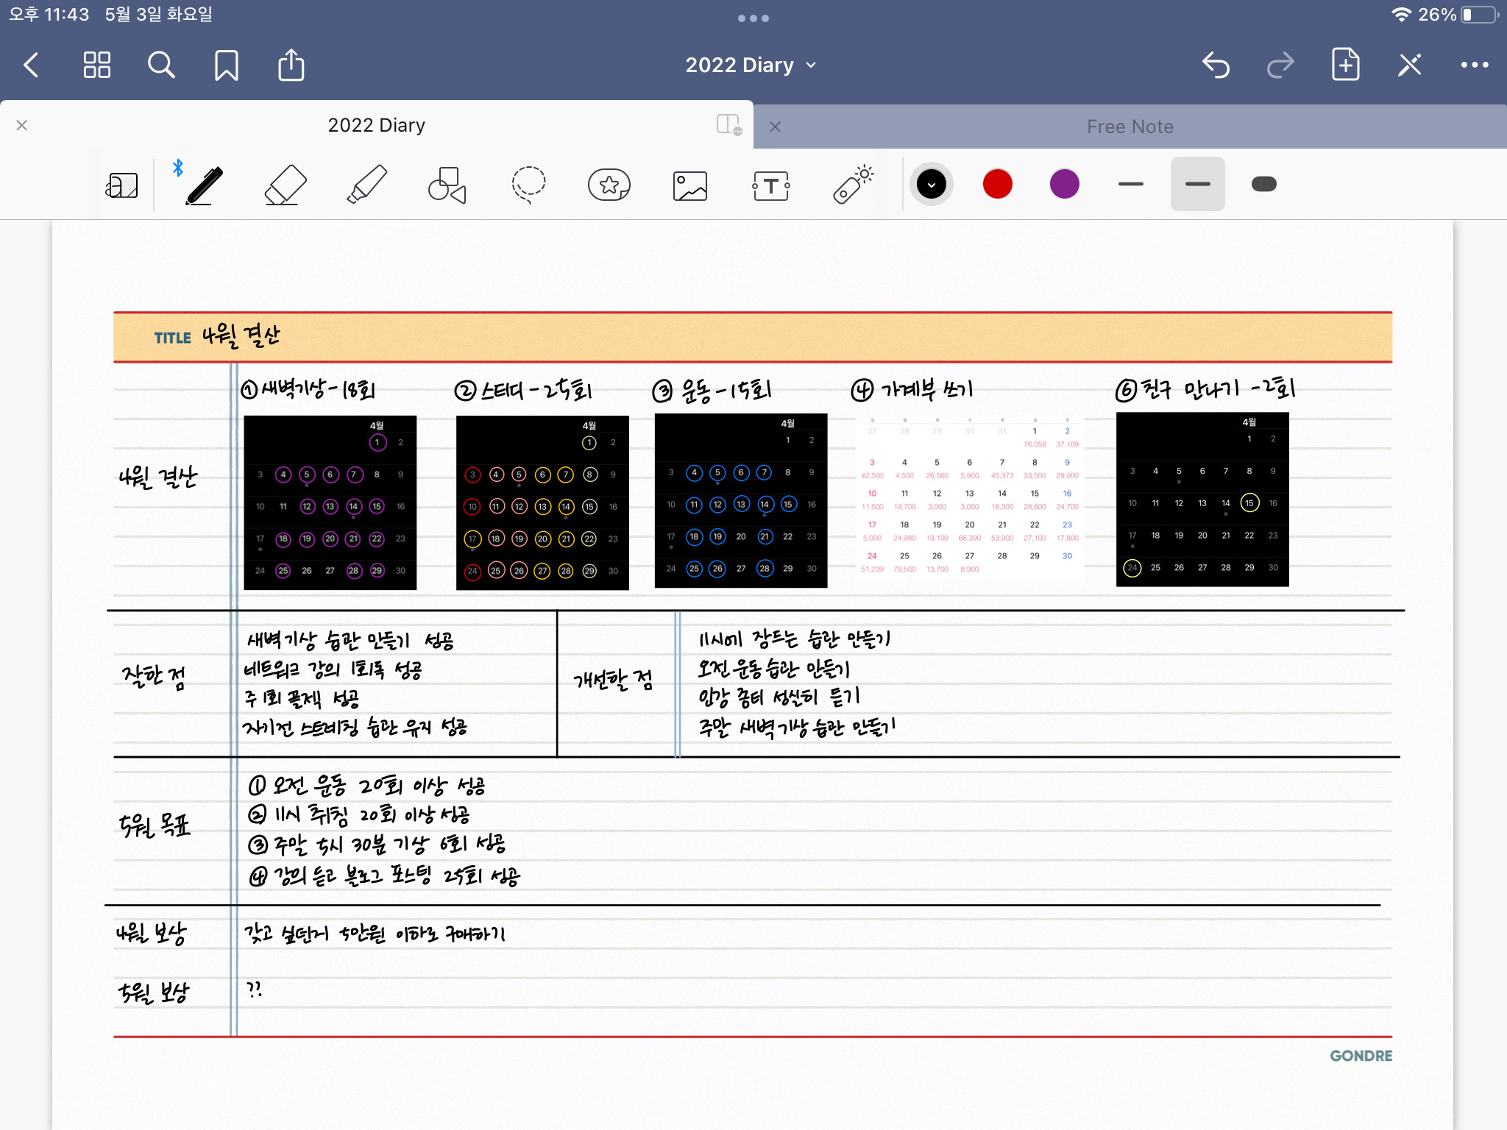Viewport: 1507px width, 1130px height.
Task: Open the more options ellipsis menu
Action: point(1474,65)
